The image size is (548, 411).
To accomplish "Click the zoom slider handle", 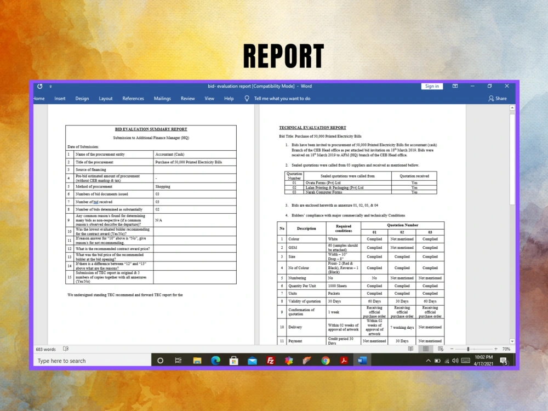I will pyautogui.click(x=468, y=349).
